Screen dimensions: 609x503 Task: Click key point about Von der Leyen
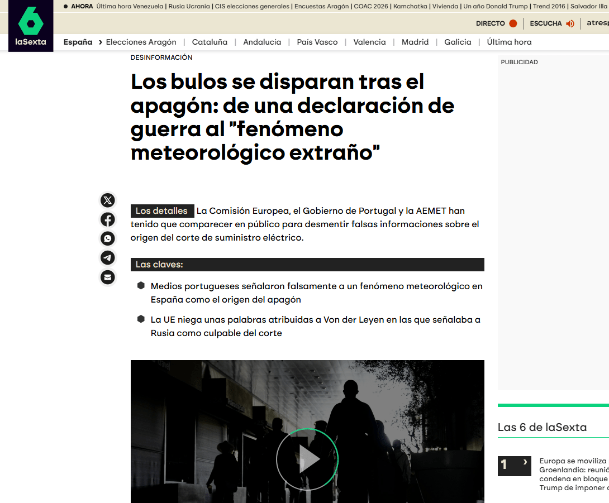[315, 326]
